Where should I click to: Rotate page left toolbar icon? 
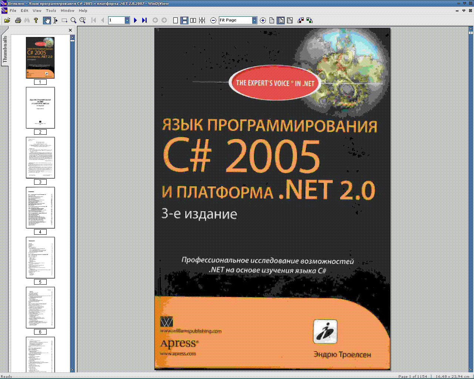pyautogui.click(x=301, y=20)
